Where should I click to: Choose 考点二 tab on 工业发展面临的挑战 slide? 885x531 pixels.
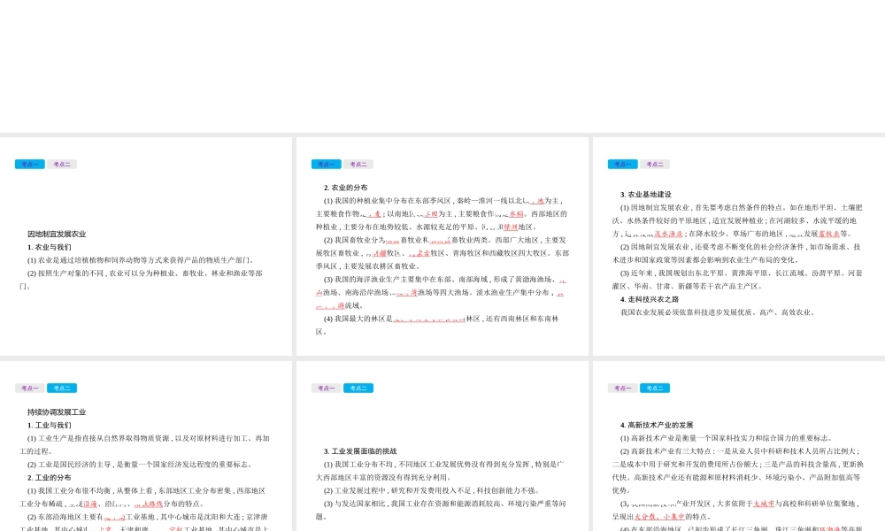pyautogui.click(x=358, y=389)
